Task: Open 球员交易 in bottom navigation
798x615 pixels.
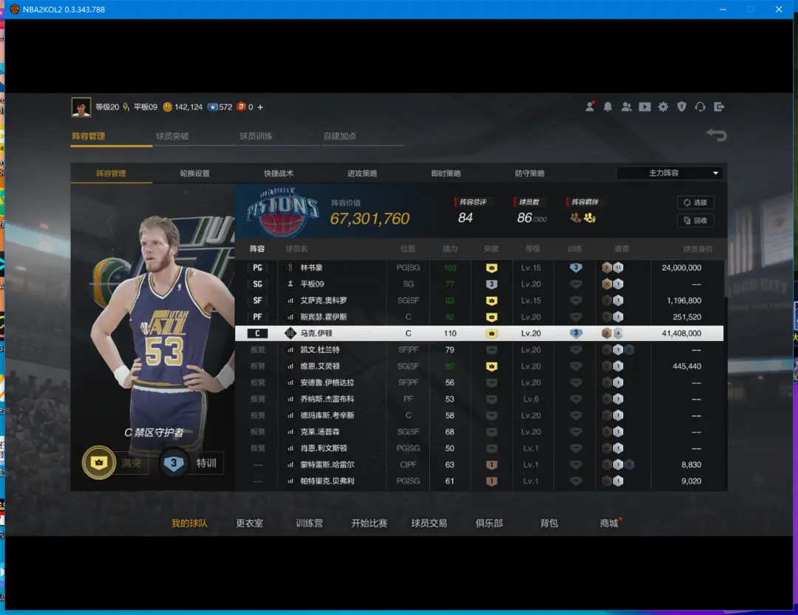Action: 429,523
